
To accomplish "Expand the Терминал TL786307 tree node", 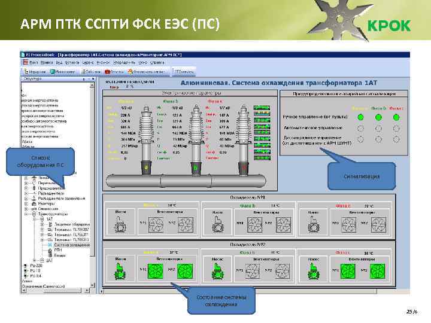I will point(43,229).
